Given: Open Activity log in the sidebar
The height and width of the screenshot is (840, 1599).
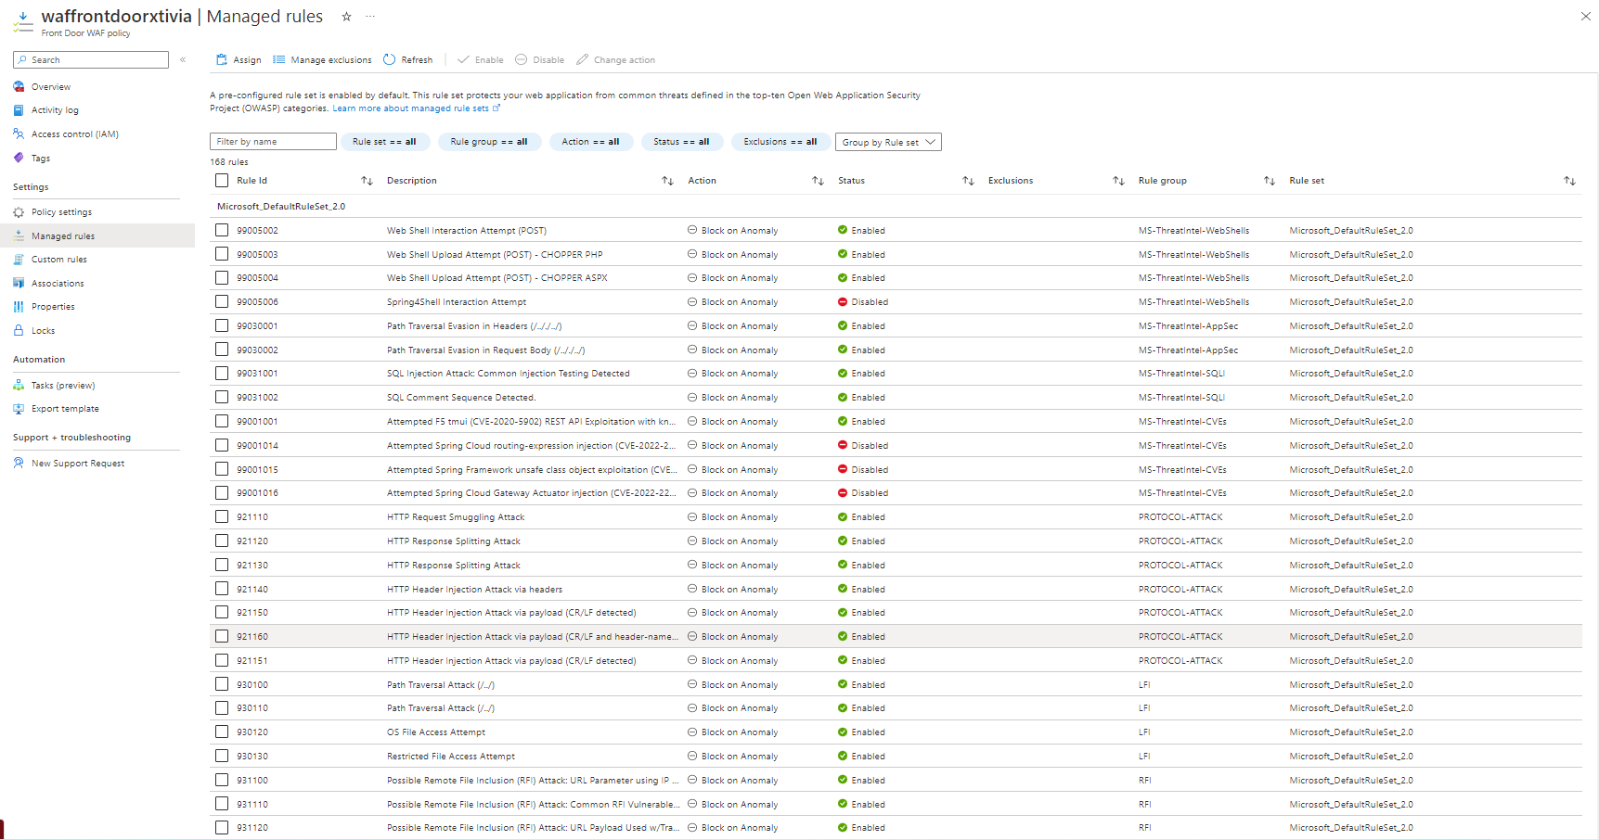Looking at the screenshot, I should pyautogui.click(x=55, y=110).
